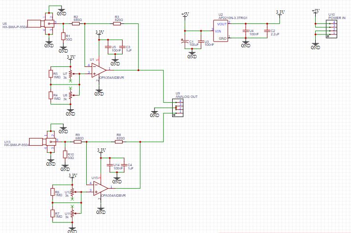
Task: Click the U8 3k potentiometer
Action: click(x=71, y=96)
